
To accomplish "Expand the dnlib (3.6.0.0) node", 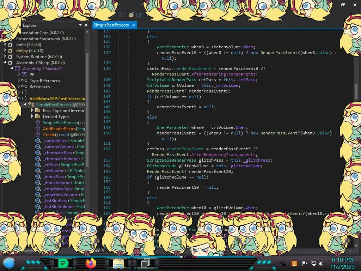I will click(5, 44).
